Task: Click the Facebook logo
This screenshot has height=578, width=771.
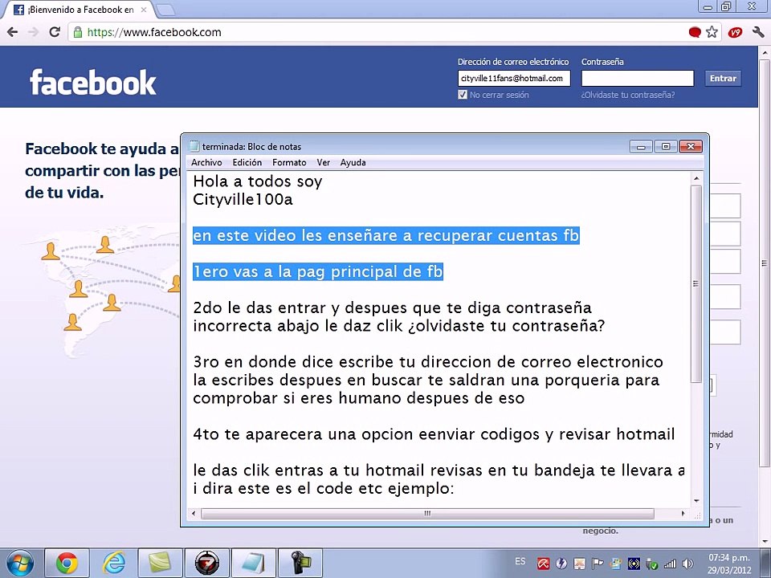Action: [x=93, y=82]
